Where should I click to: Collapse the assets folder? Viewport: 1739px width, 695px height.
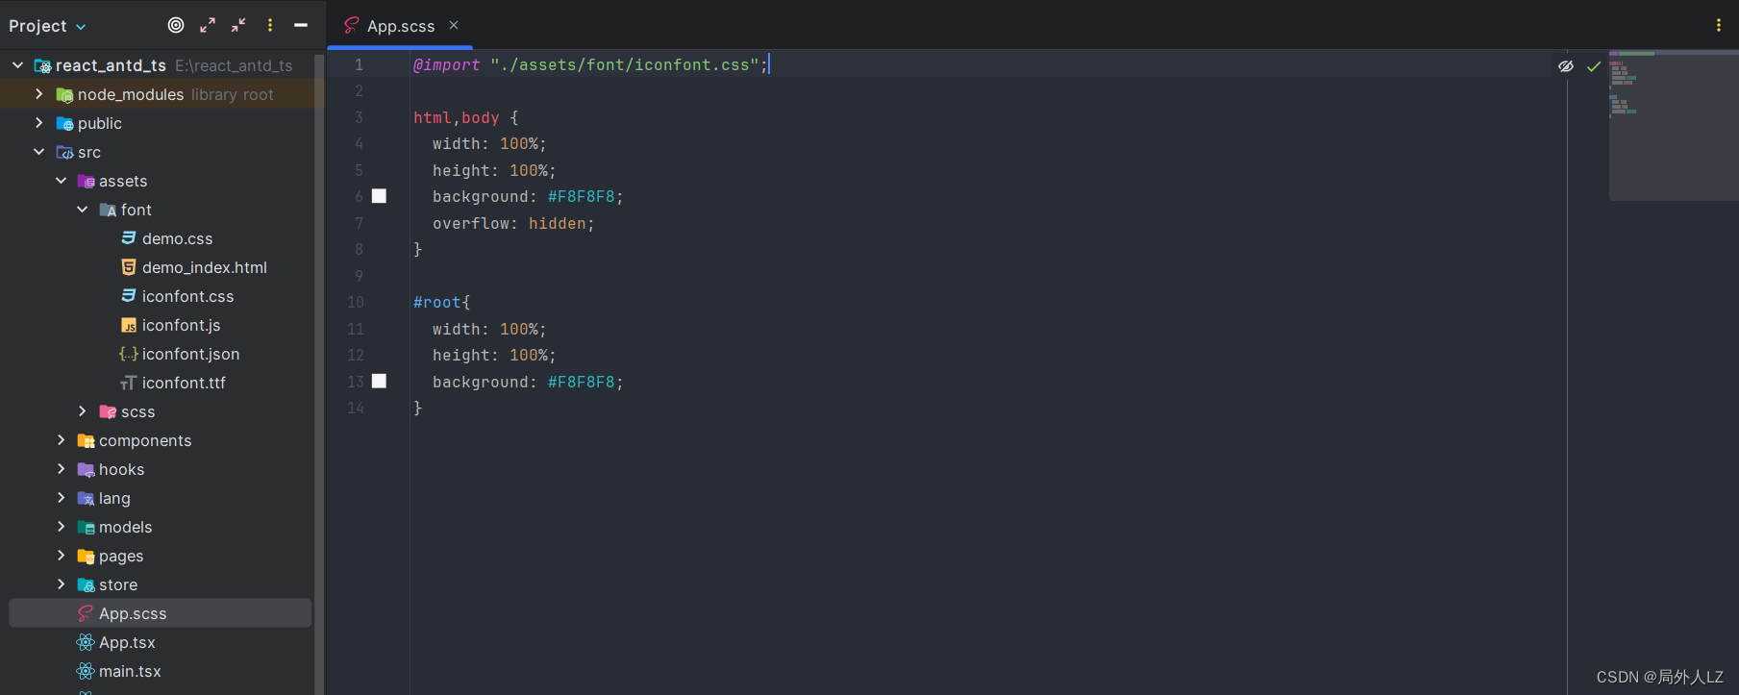coord(62,181)
